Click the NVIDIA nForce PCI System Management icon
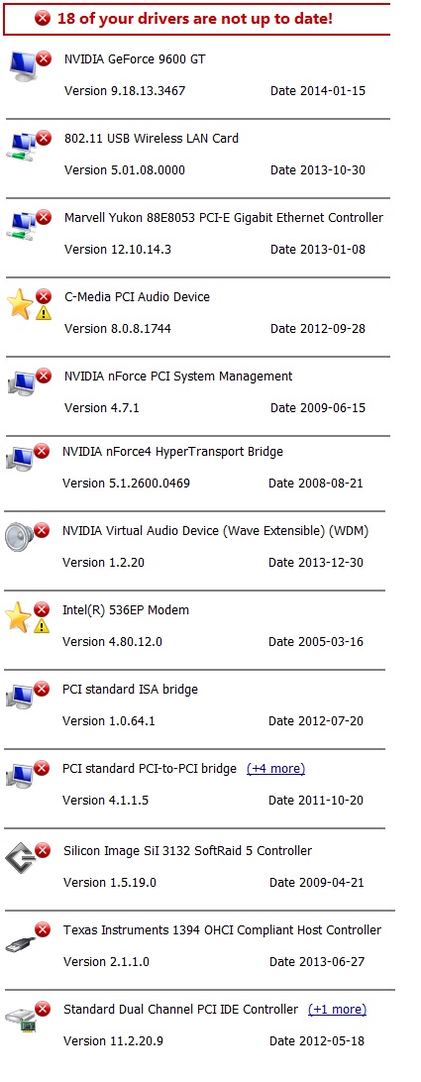Image resolution: width=421 pixels, height=1082 pixels. [22, 382]
